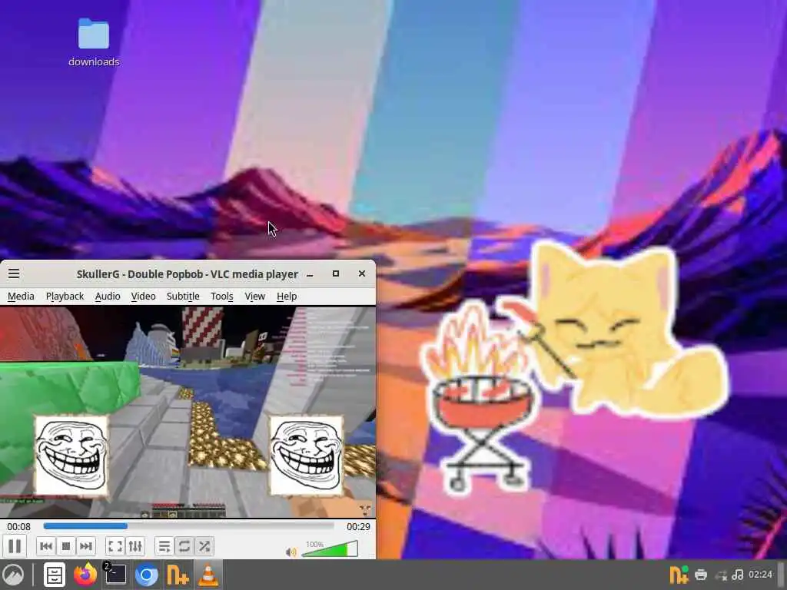Open the Video menu
787x590 pixels.
[x=144, y=296]
